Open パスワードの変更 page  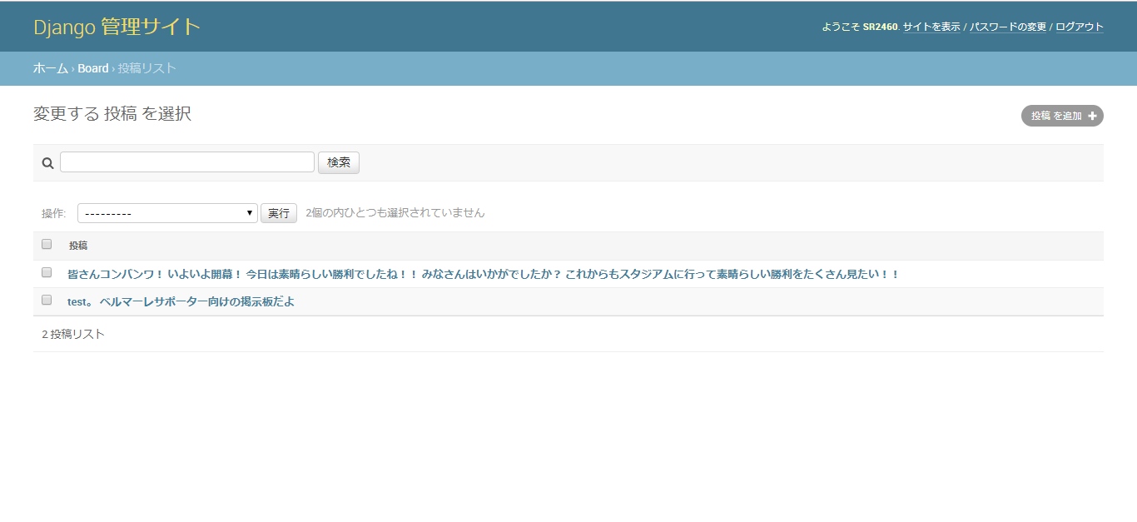click(1006, 26)
